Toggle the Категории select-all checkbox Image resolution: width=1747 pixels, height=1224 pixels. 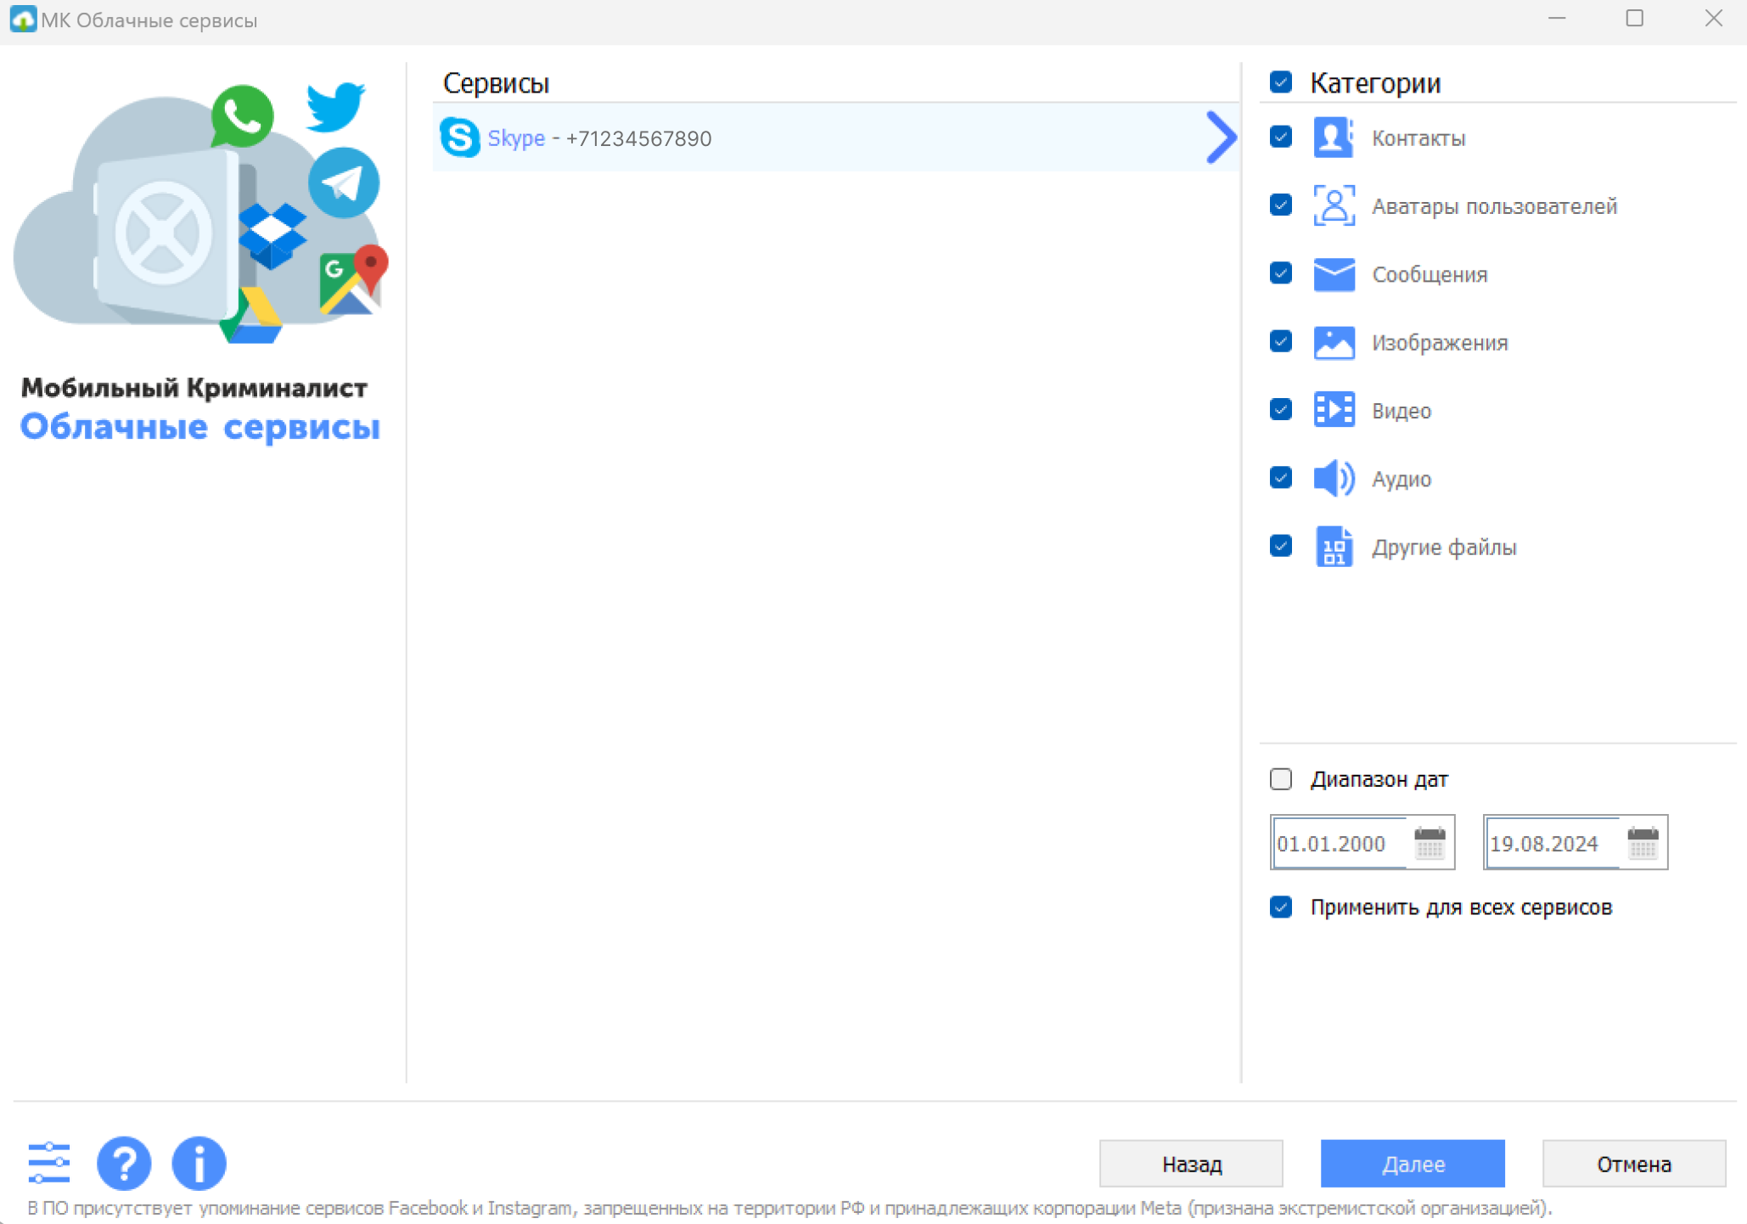1280,82
